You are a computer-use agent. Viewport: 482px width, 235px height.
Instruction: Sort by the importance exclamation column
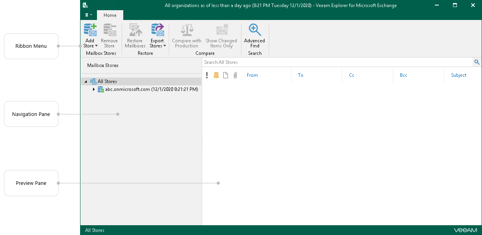[207, 75]
